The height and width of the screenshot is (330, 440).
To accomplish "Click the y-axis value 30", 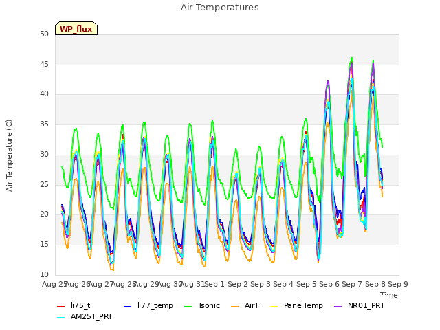I will tap(44, 154).
